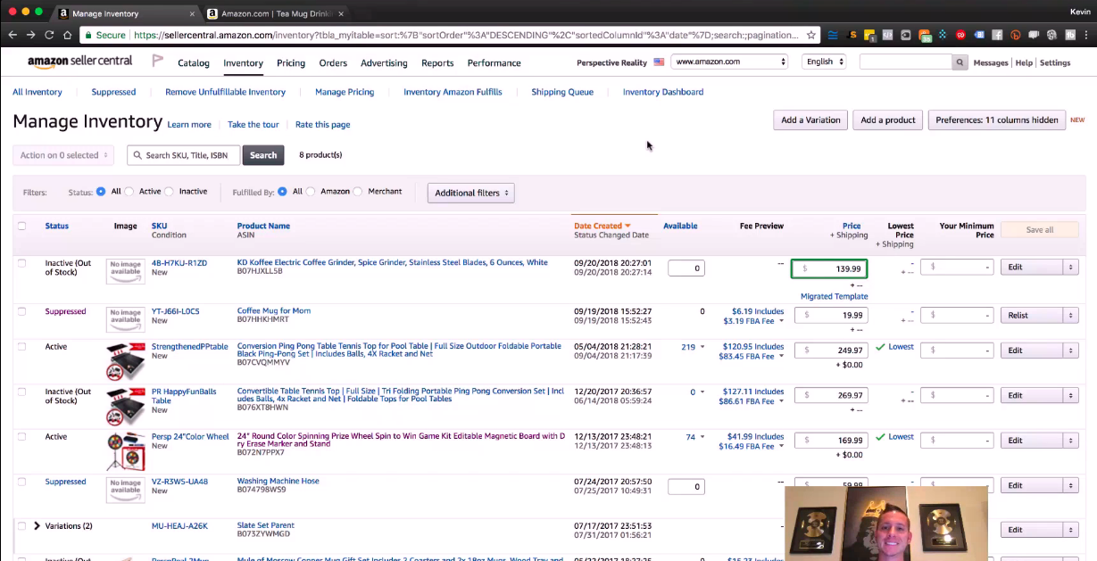Select the Persp 24"Color Wheel row checkbox
Screen dimensions: 1097x561
(x=22, y=437)
